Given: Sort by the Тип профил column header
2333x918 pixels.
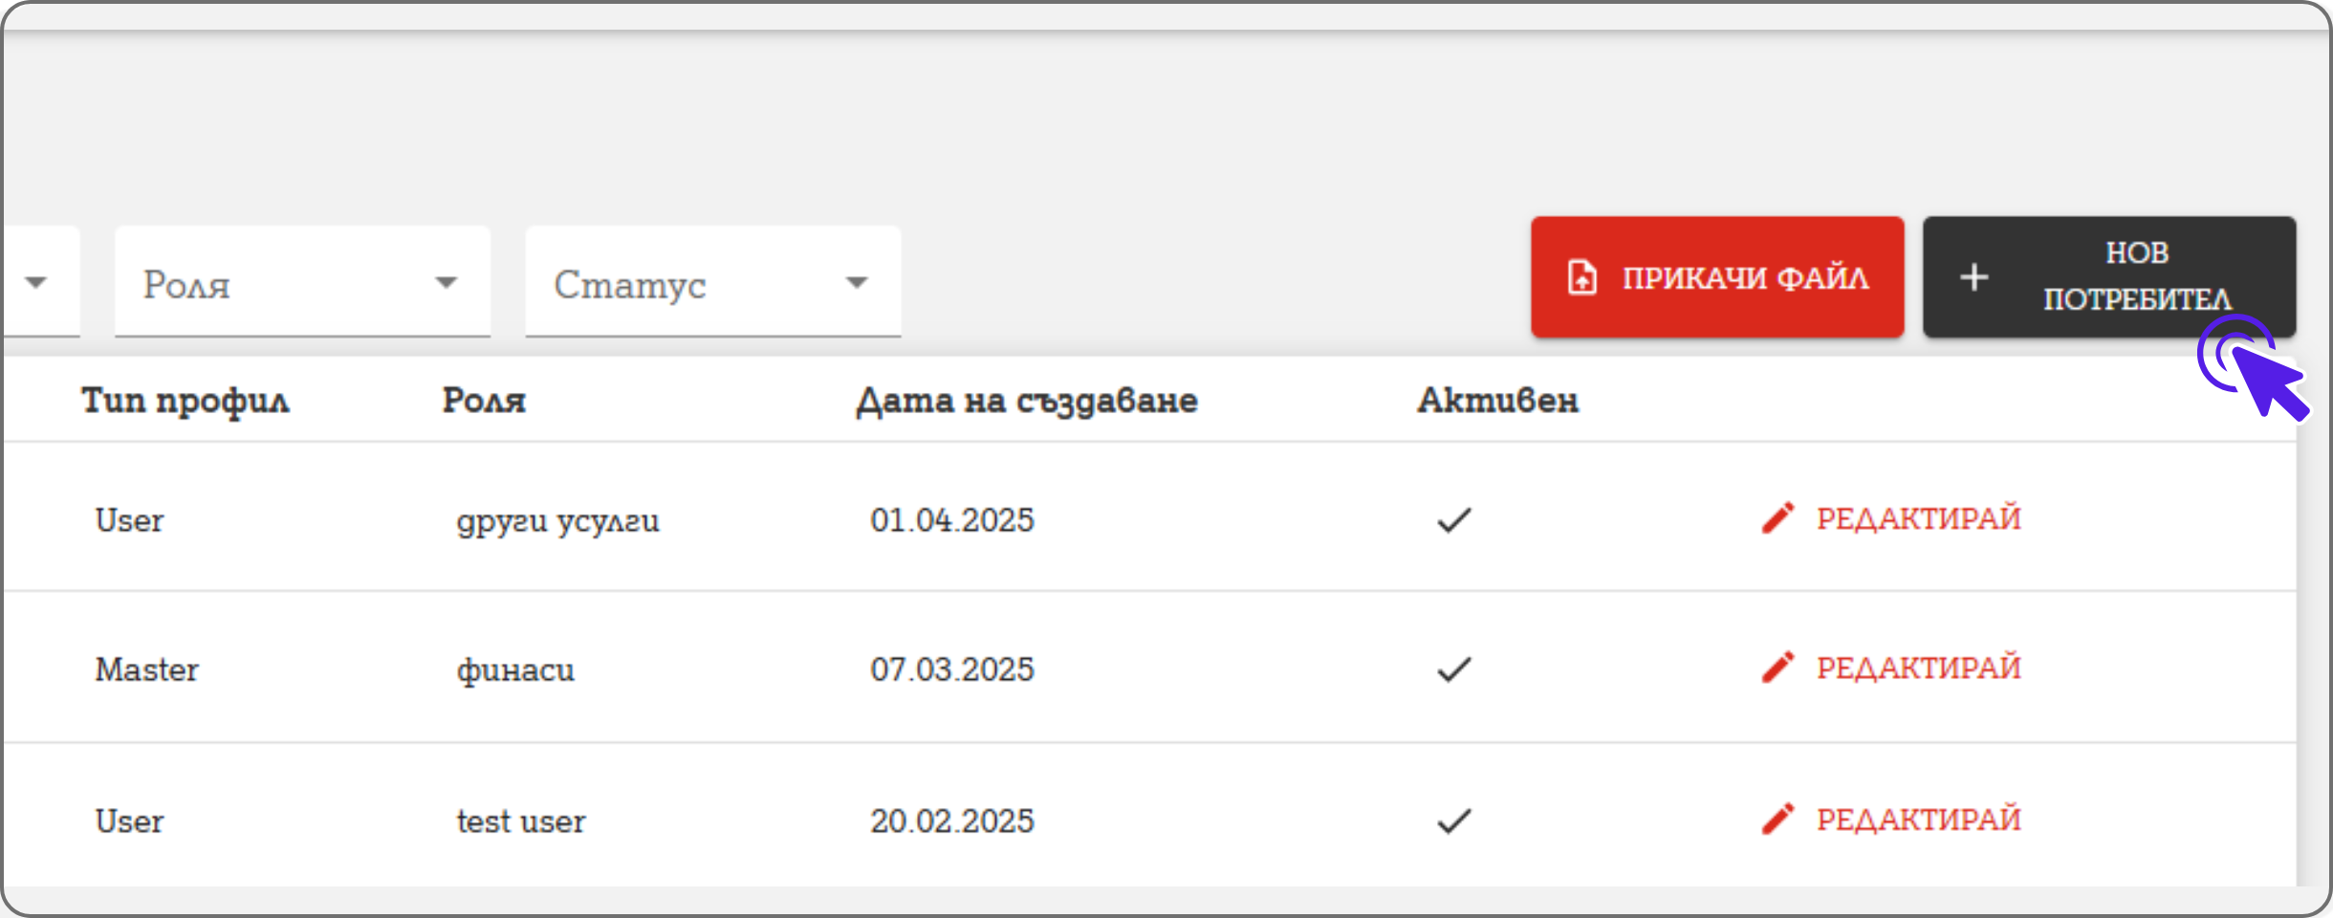Looking at the screenshot, I should click(185, 401).
